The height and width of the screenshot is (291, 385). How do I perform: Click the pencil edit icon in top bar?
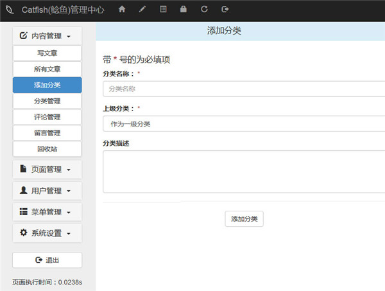(x=142, y=10)
